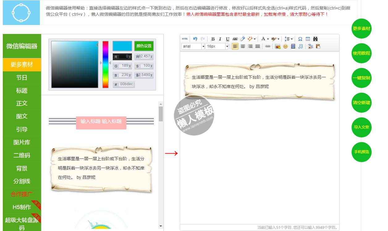
Task: Open the 使用教程 round button
Action: click(x=361, y=53)
